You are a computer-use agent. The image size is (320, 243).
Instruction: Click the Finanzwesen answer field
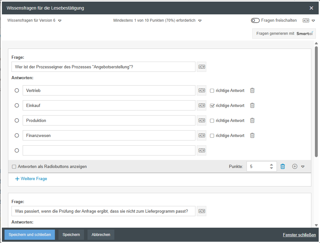click(109, 135)
